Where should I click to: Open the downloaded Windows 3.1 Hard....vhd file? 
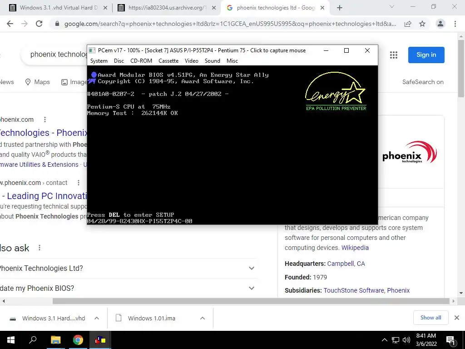[x=47, y=319]
